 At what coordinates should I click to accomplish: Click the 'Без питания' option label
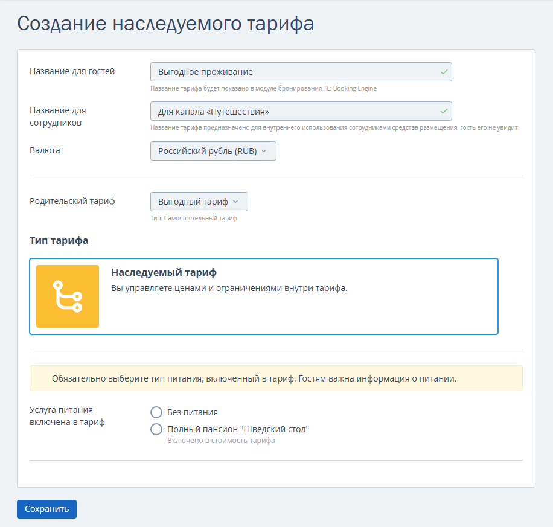tap(193, 412)
